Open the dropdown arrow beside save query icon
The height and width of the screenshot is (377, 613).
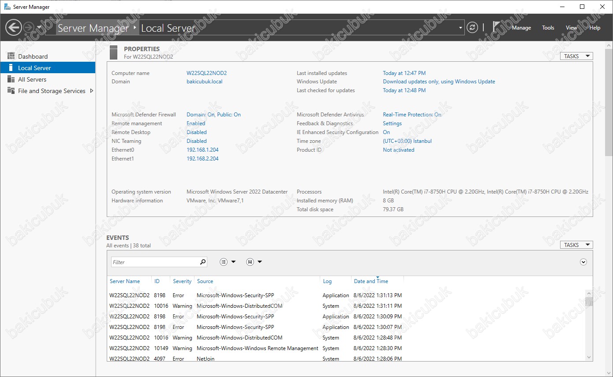[260, 262]
